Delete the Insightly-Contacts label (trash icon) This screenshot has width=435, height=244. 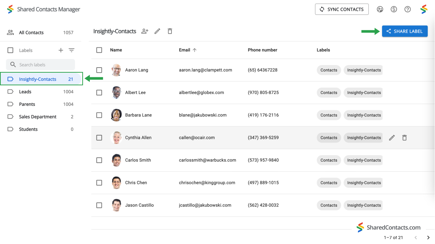170,31
